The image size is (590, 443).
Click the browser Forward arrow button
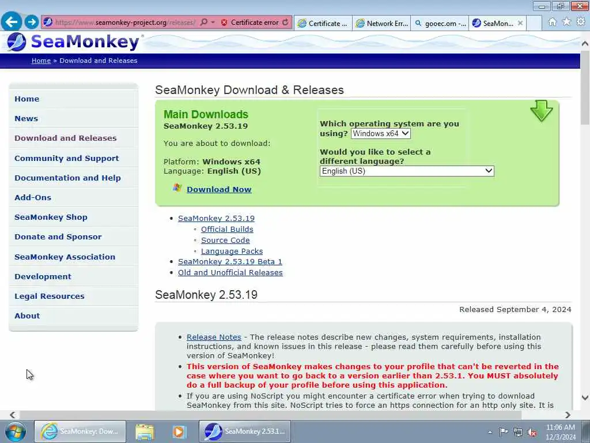click(32, 22)
